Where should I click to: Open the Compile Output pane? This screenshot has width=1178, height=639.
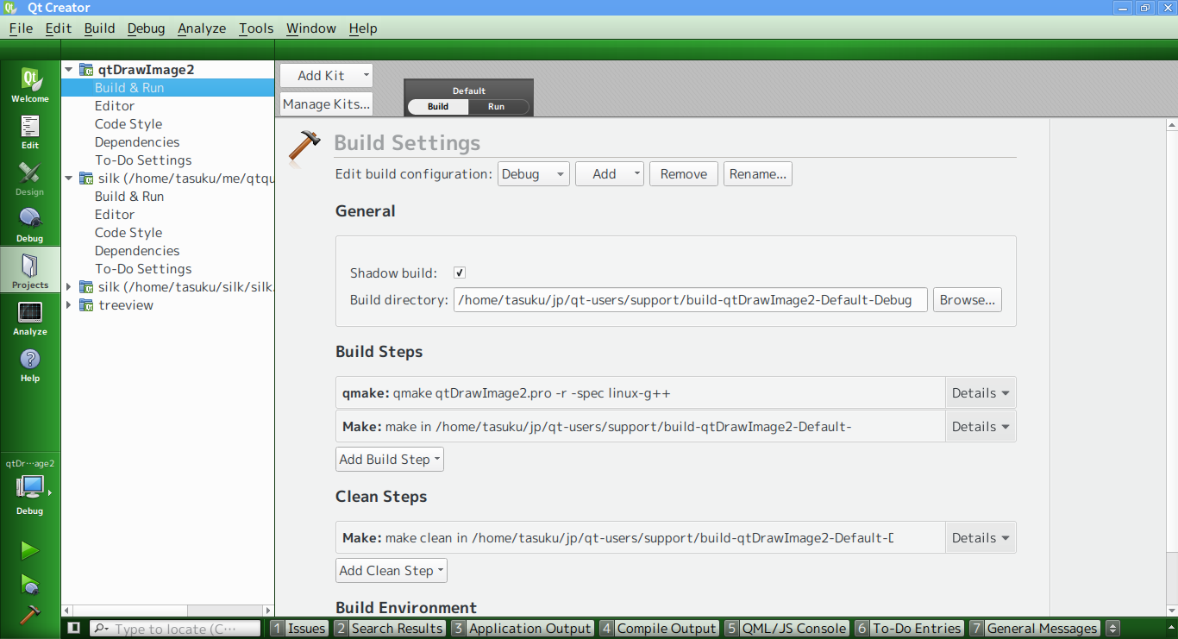(x=659, y=629)
